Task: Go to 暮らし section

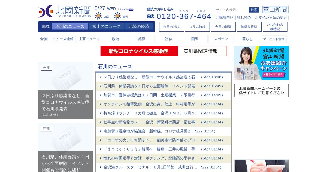Action: pyautogui.click(x=247, y=39)
